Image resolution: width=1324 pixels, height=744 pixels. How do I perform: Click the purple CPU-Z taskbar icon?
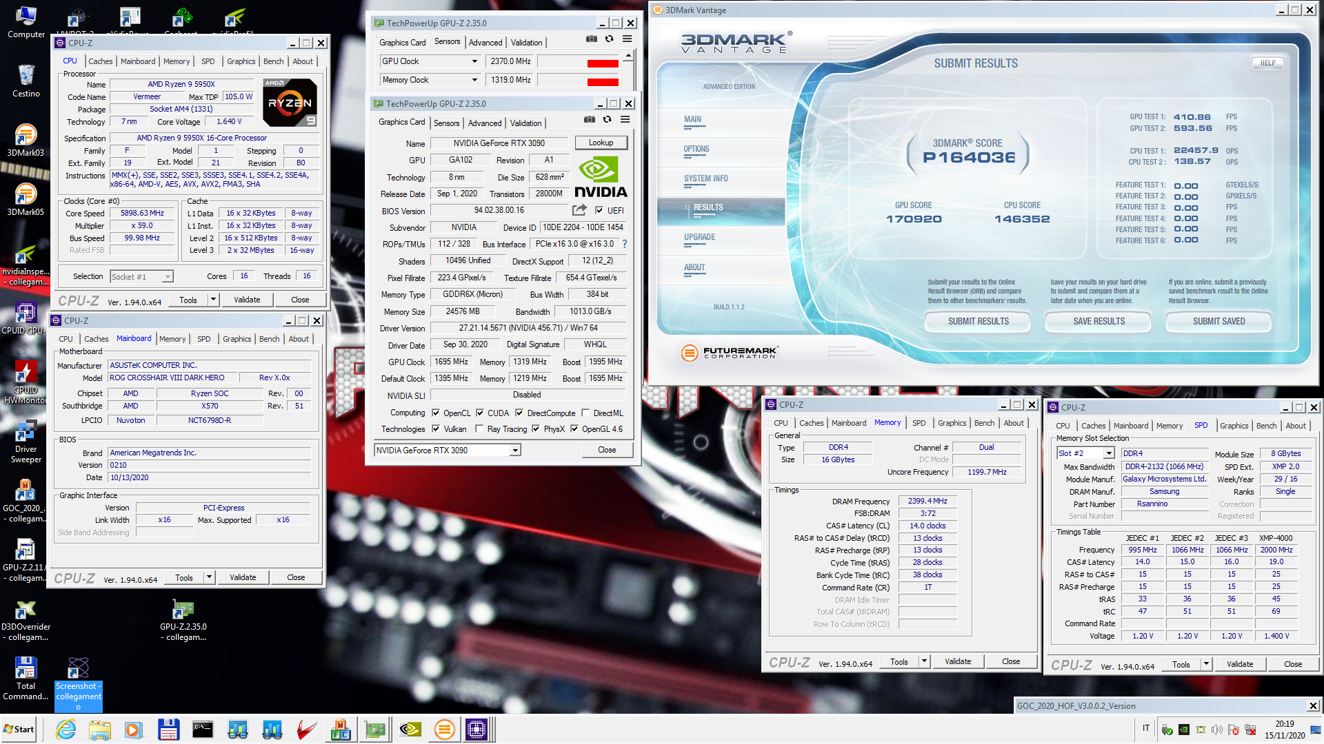(x=477, y=729)
